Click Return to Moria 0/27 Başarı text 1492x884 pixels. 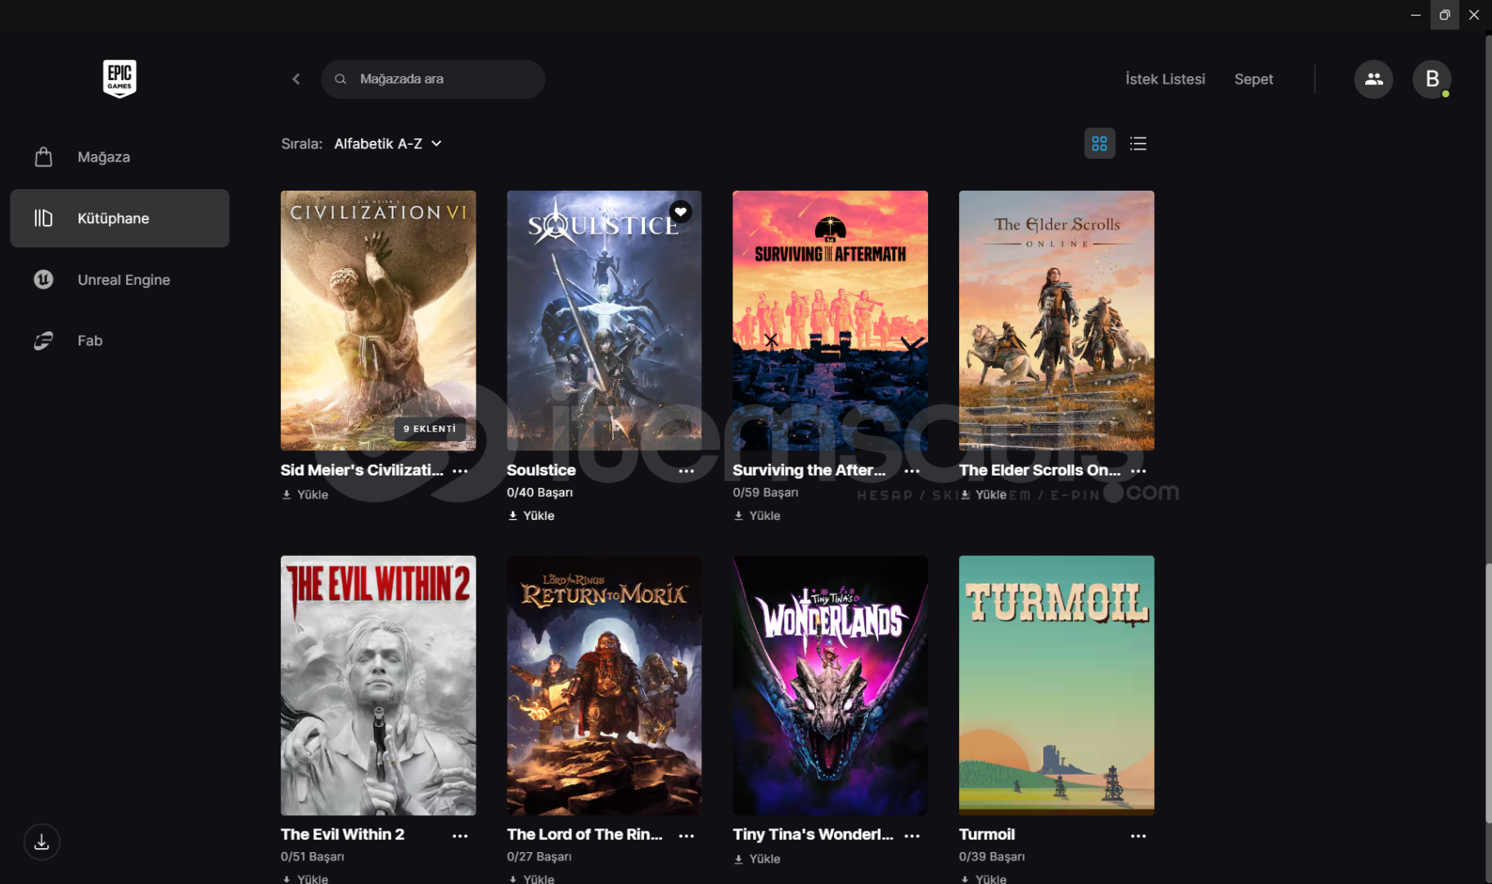tap(539, 857)
